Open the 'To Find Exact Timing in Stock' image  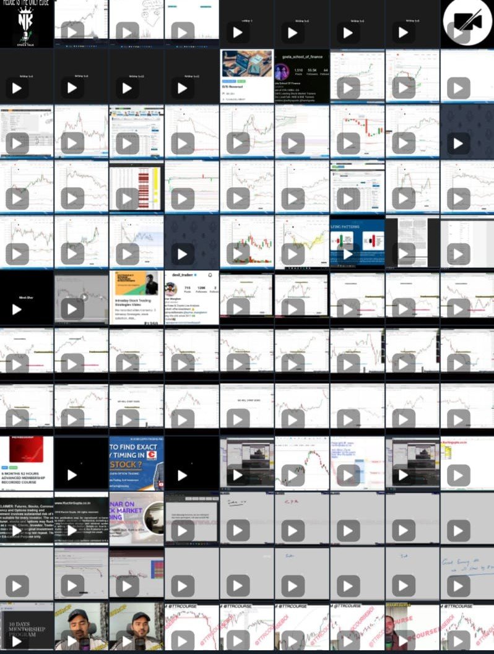[136, 463]
